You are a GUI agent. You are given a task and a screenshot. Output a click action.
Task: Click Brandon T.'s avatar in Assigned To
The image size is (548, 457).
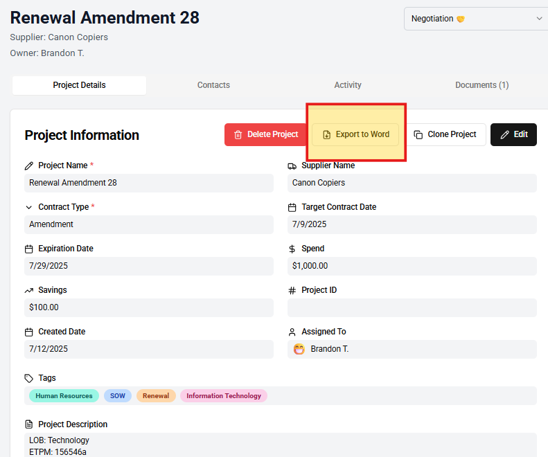299,349
